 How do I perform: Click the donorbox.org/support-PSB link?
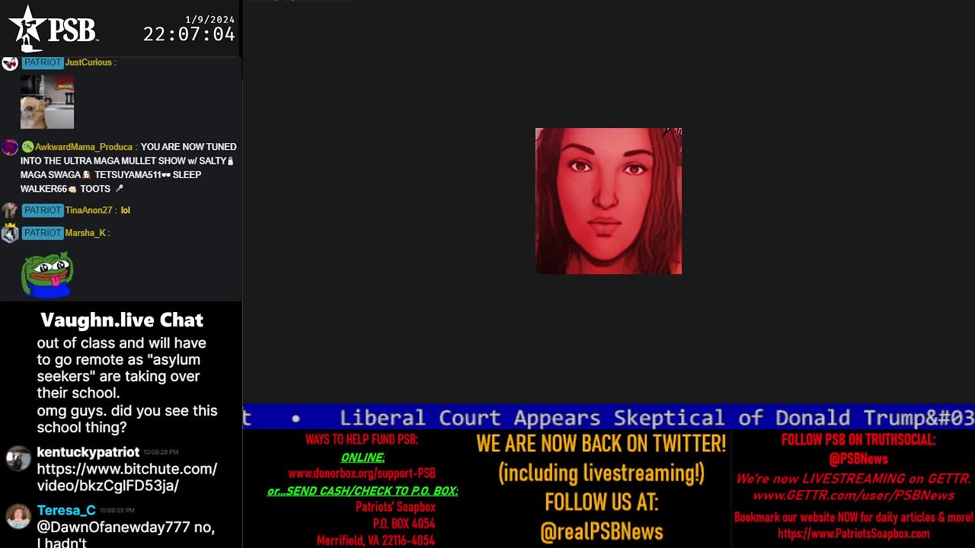click(x=362, y=473)
